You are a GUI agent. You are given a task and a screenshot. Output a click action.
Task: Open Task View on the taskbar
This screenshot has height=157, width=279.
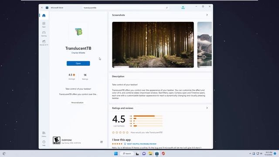point(137,154)
